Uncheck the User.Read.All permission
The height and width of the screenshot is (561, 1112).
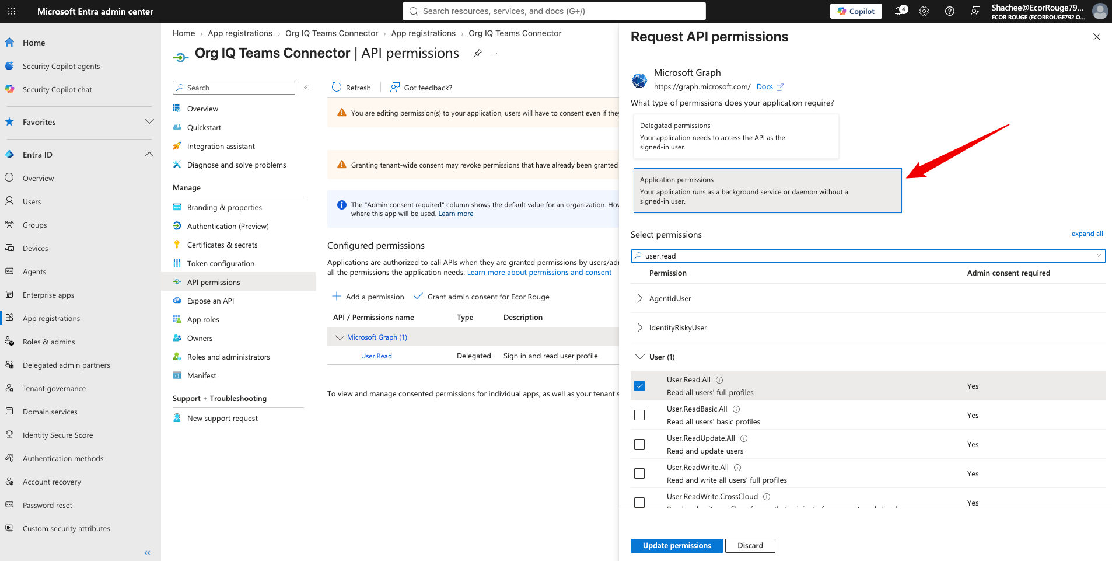tap(639, 386)
